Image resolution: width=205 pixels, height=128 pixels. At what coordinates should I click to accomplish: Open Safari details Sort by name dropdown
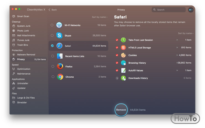tap(186, 33)
